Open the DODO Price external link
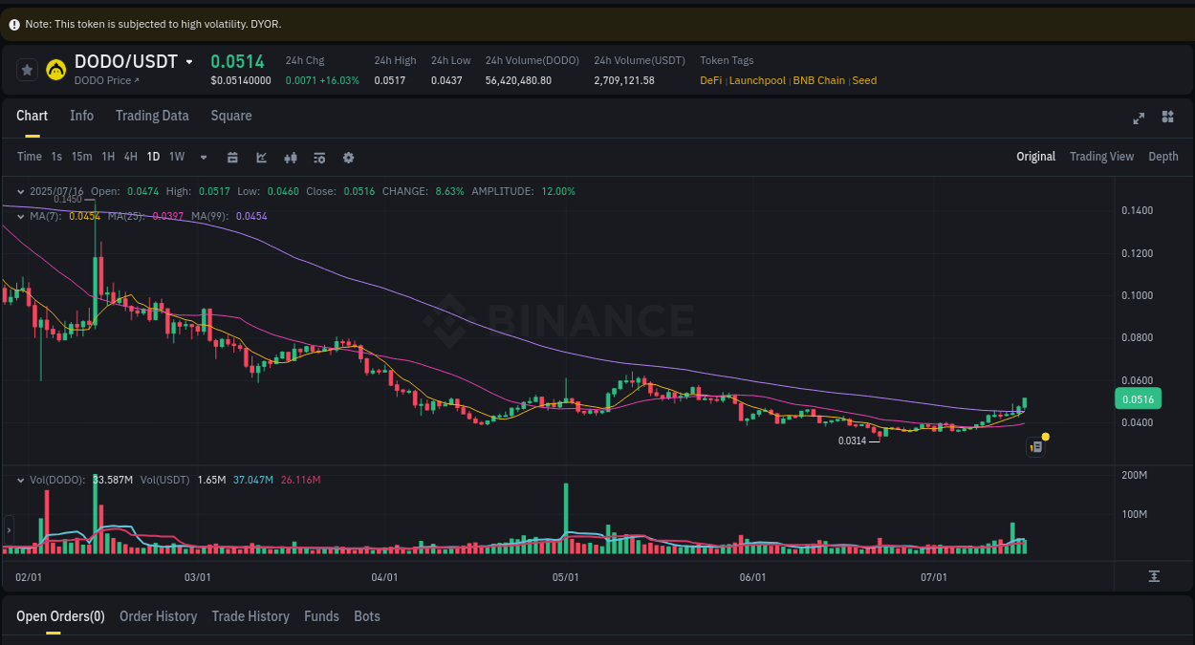 107,80
